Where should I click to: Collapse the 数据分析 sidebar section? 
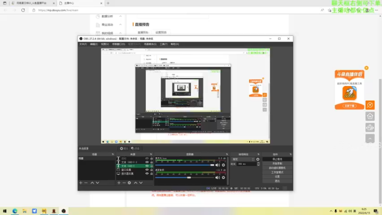click(x=120, y=16)
